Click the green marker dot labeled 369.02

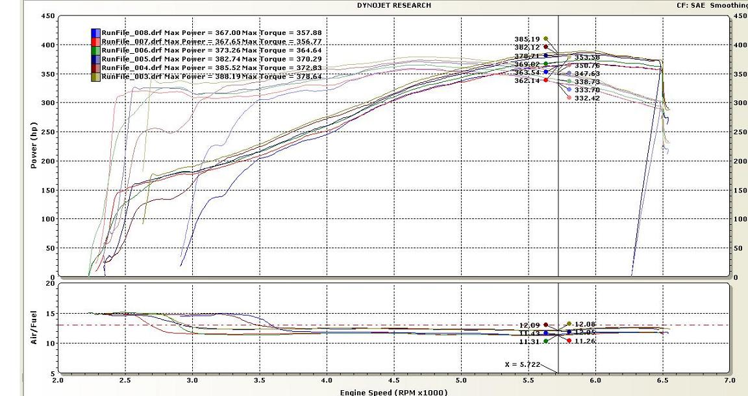click(546, 64)
